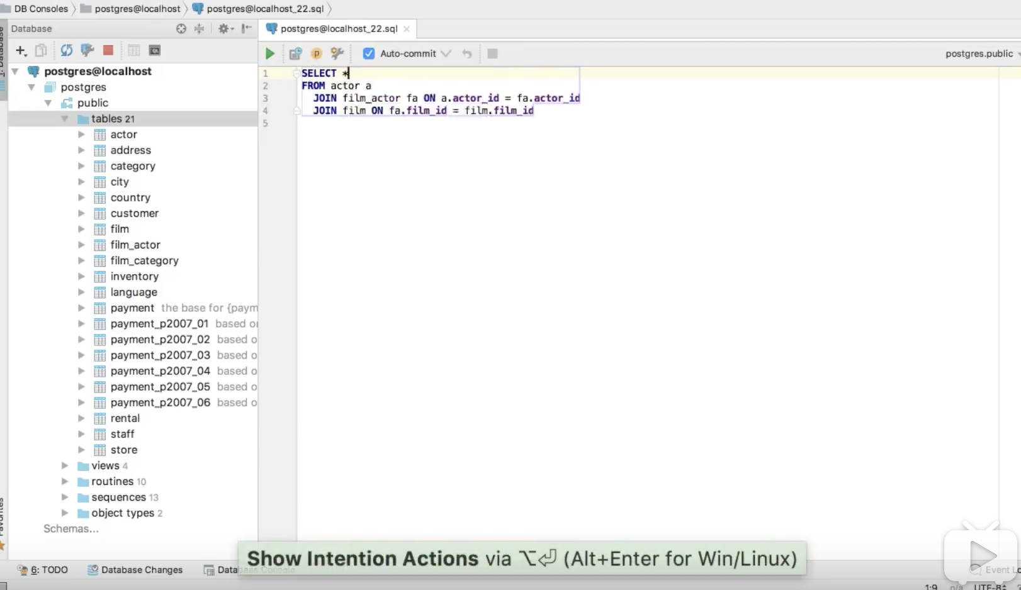This screenshot has height=590, width=1021.
Task: Open the Database Changes tool tab
Action: [135, 570]
